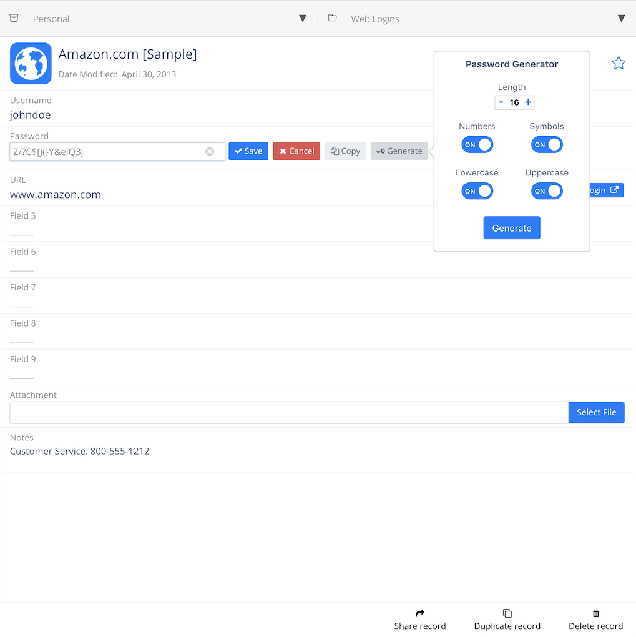
Task: Switch off the Lowercase toggle
Action: tap(477, 191)
